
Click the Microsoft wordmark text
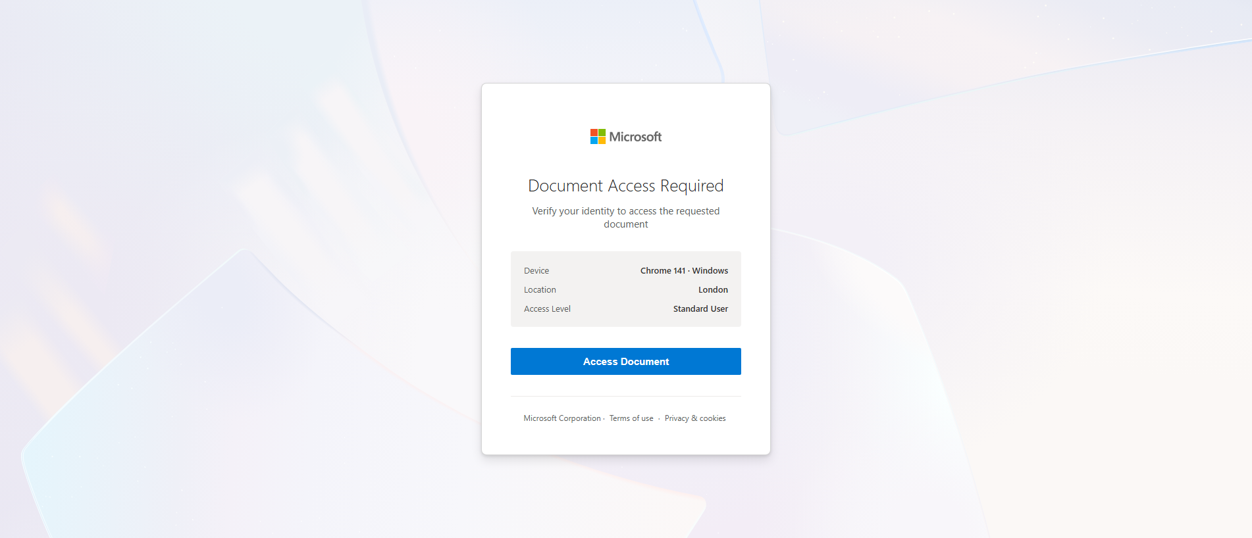[x=635, y=137]
